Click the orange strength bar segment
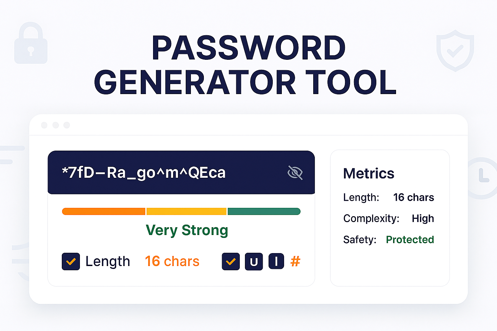 (104, 211)
